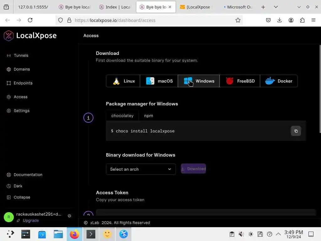
Task: Click the user avatar R
Action: click(x=8, y=217)
